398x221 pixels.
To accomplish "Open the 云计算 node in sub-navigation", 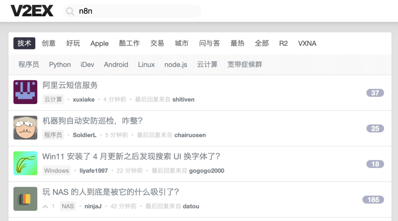I will tap(207, 65).
